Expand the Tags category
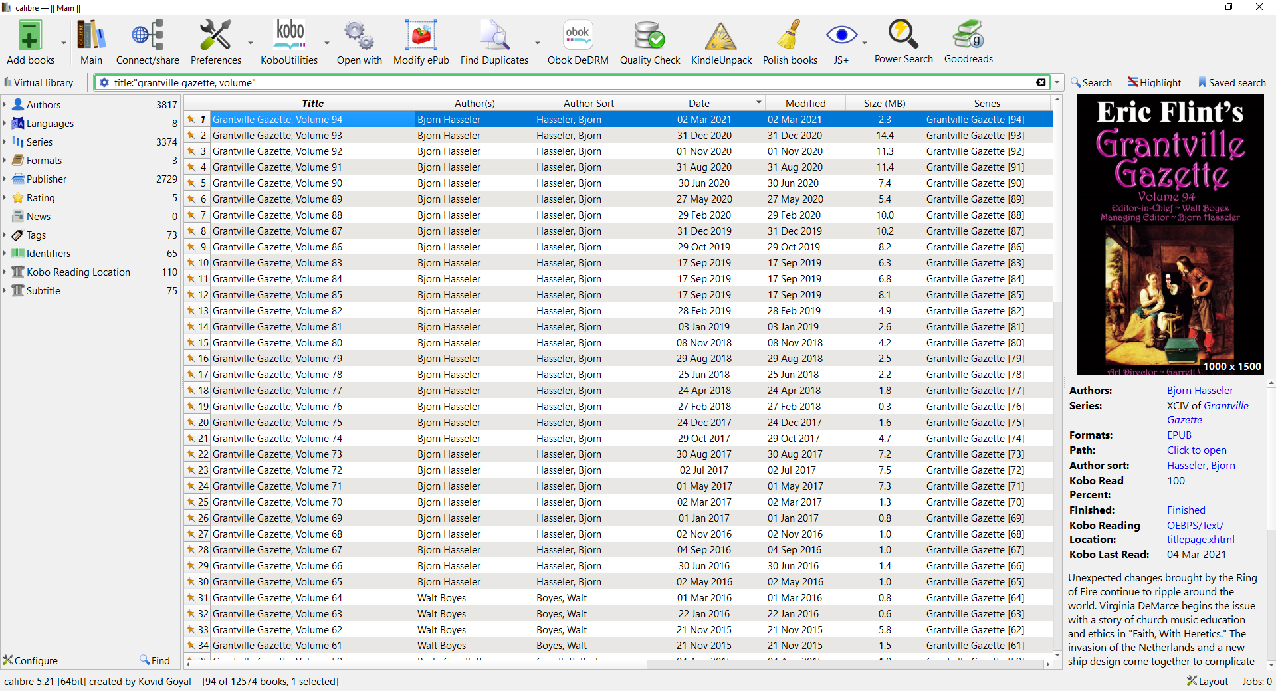 click(x=5, y=235)
